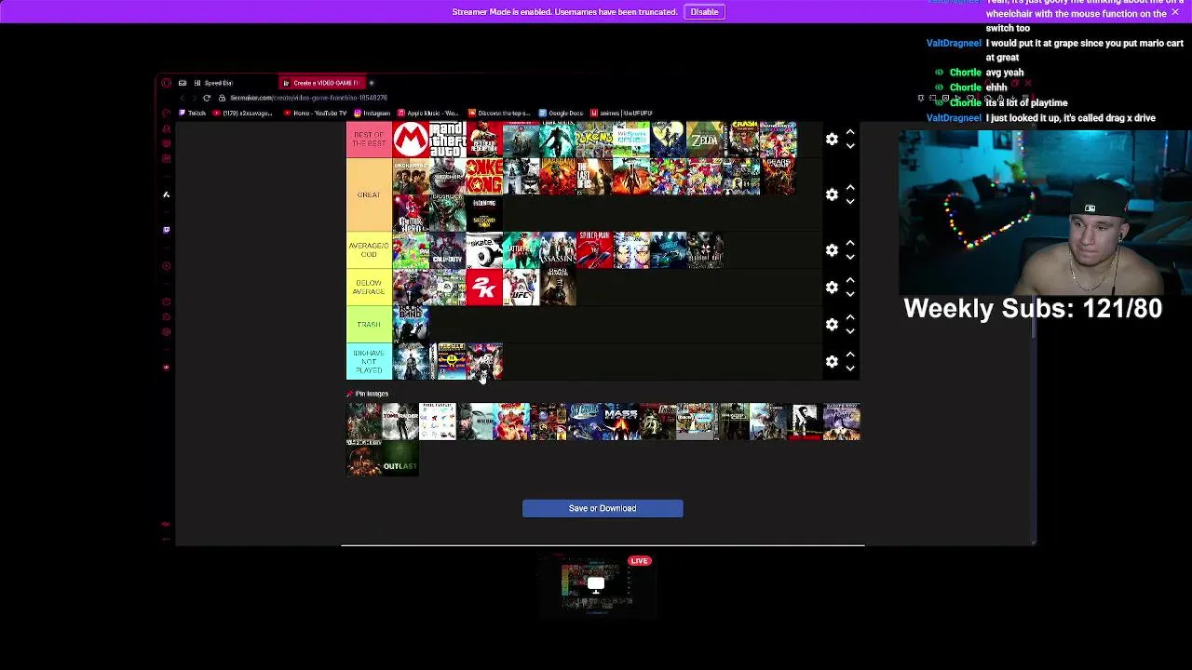Image resolution: width=1192 pixels, height=670 pixels.
Task: Select the Outlast tile in pool
Action: click(400, 458)
